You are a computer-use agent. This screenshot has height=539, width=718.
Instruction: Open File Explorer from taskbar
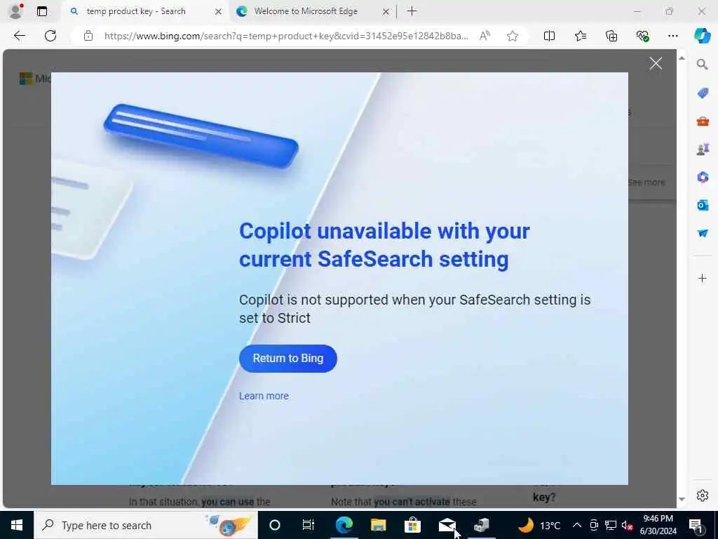click(x=378, y=525)
